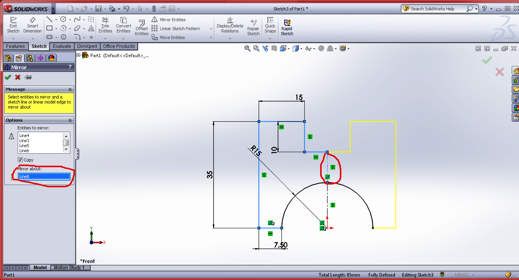Screen dimensions: 519x280
Task: Open the FeatureManager design tree tab
Action: (8, 58)
